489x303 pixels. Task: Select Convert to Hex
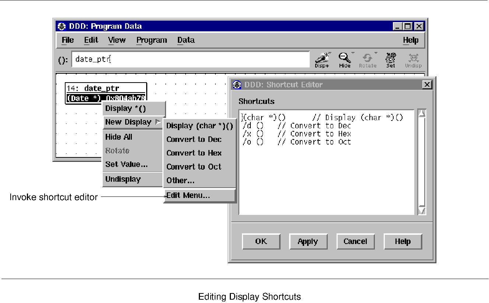point(200,153)
